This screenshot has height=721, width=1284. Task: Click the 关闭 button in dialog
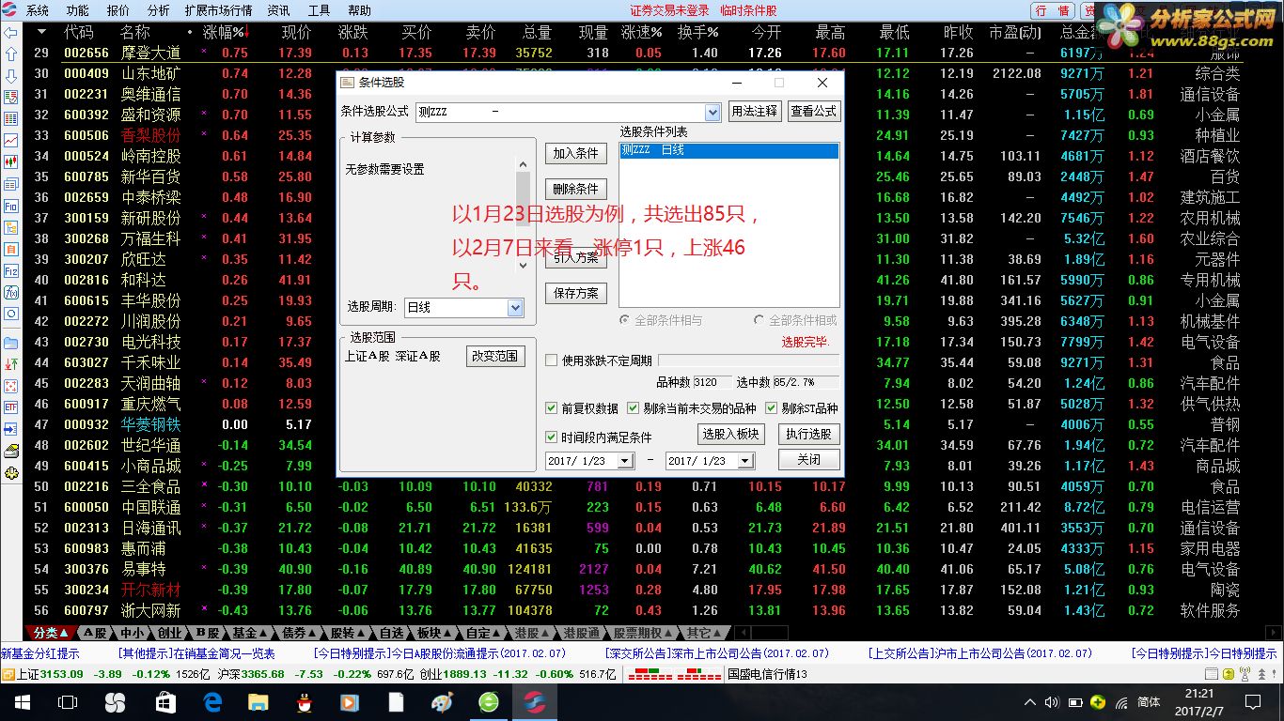click(x=808, y=460)
